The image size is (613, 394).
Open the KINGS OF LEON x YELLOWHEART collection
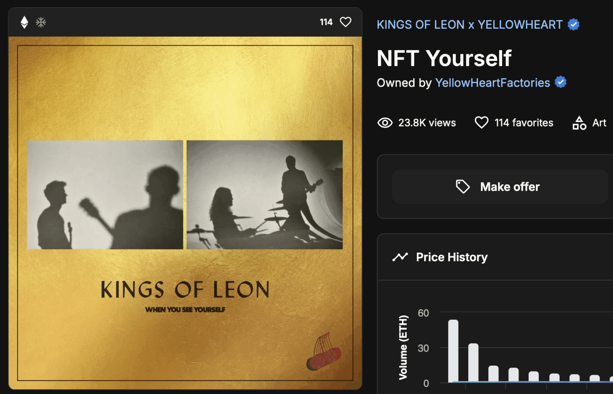point(469,25)
